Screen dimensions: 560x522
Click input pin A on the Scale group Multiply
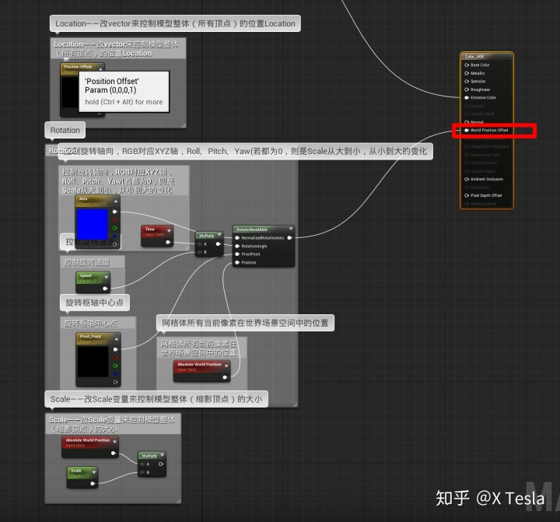click(x=142, y=464)
